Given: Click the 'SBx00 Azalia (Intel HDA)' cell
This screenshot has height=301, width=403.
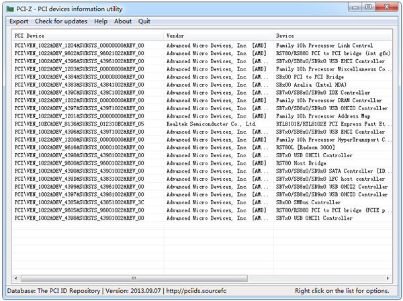Looking at the screenshot, I should click(x=311, y=85).
